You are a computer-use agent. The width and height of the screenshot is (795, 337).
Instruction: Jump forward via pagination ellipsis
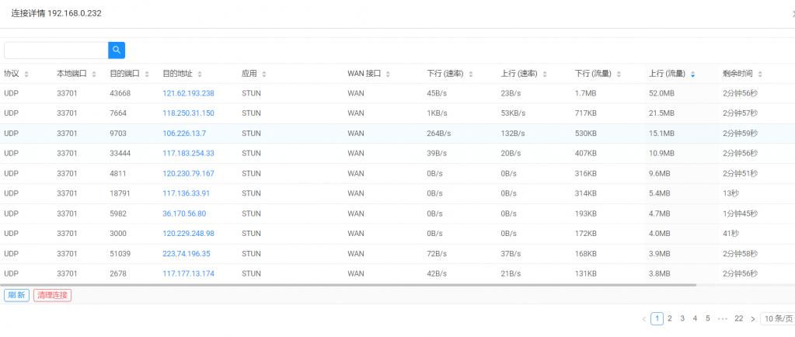click(x=722, y=318)
